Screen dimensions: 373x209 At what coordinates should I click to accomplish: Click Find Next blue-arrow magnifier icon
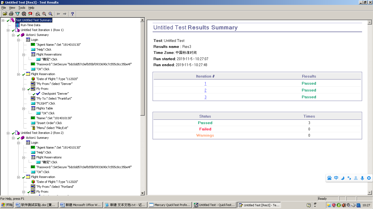point(51,14)
